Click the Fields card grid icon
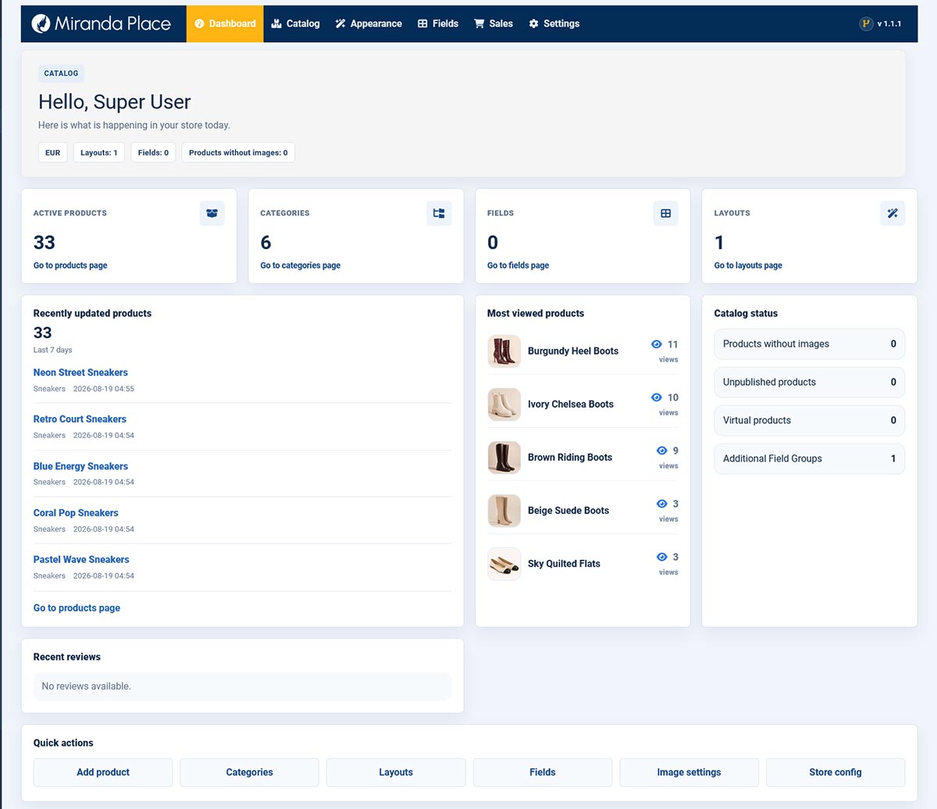 tap(665, 213)
